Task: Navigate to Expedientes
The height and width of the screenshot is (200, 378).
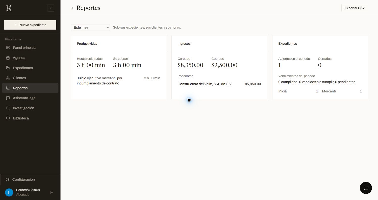Action: pos(30,68)
